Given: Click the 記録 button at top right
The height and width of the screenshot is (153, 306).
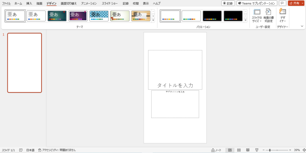Looking at the screenshot, I should [228, 3].
